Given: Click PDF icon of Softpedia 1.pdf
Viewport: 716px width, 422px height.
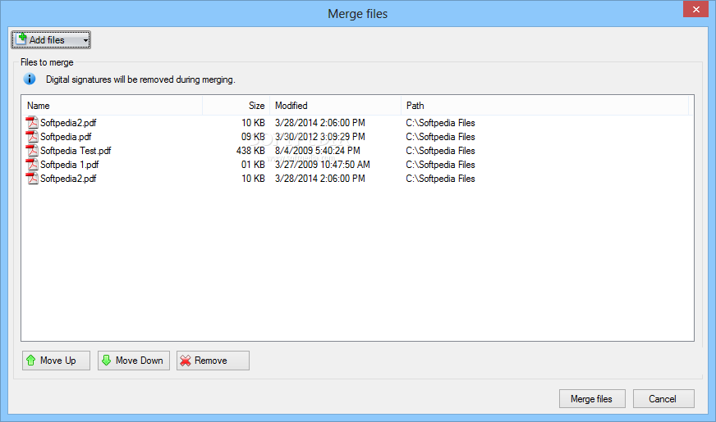Looking at the screenshot, I should [32, 164].
